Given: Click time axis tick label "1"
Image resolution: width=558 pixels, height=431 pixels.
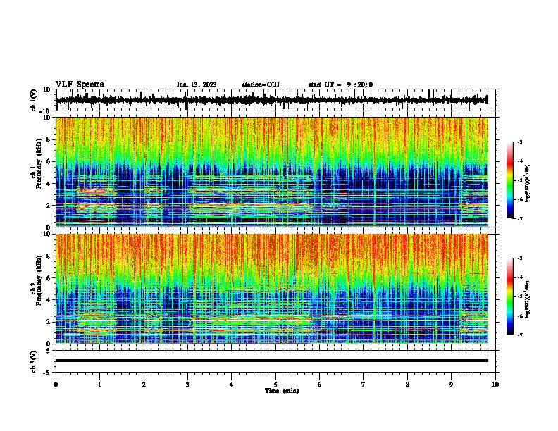Looking at the screenshot, I should click(x=99, y=385).
